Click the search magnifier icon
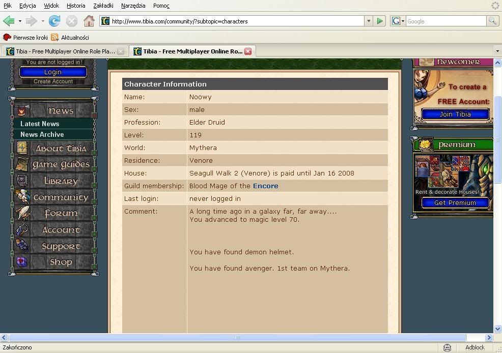The width and height of the screenshot is (502, 353). (x=492, y=21)
